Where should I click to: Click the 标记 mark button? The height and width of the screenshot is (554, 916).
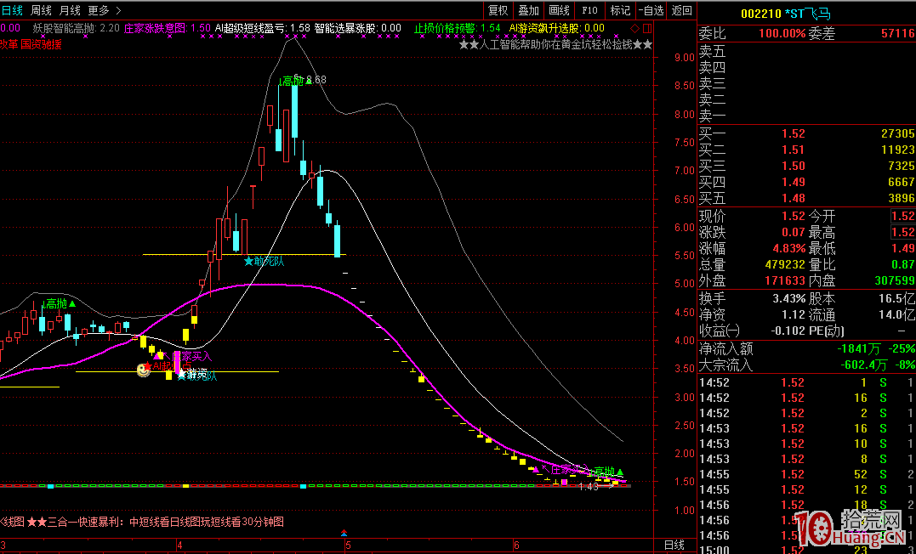[620, 10]
